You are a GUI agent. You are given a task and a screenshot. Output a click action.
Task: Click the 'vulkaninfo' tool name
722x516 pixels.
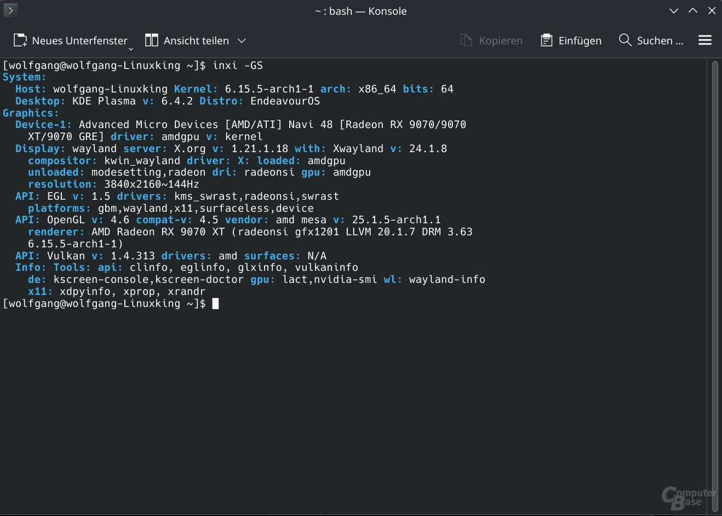(326, 268)
